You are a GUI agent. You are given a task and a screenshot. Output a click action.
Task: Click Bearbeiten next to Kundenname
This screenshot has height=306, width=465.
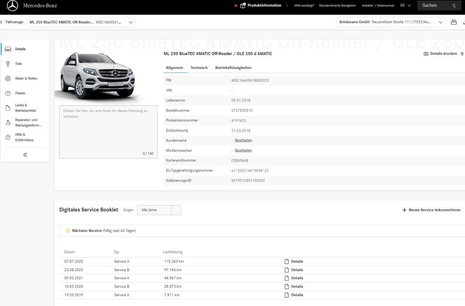point(243,140)
